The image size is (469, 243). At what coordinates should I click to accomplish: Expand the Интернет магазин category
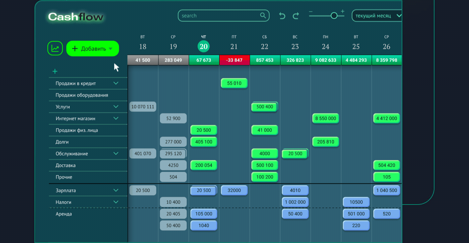pyautogui.click(x=116, y=118)
